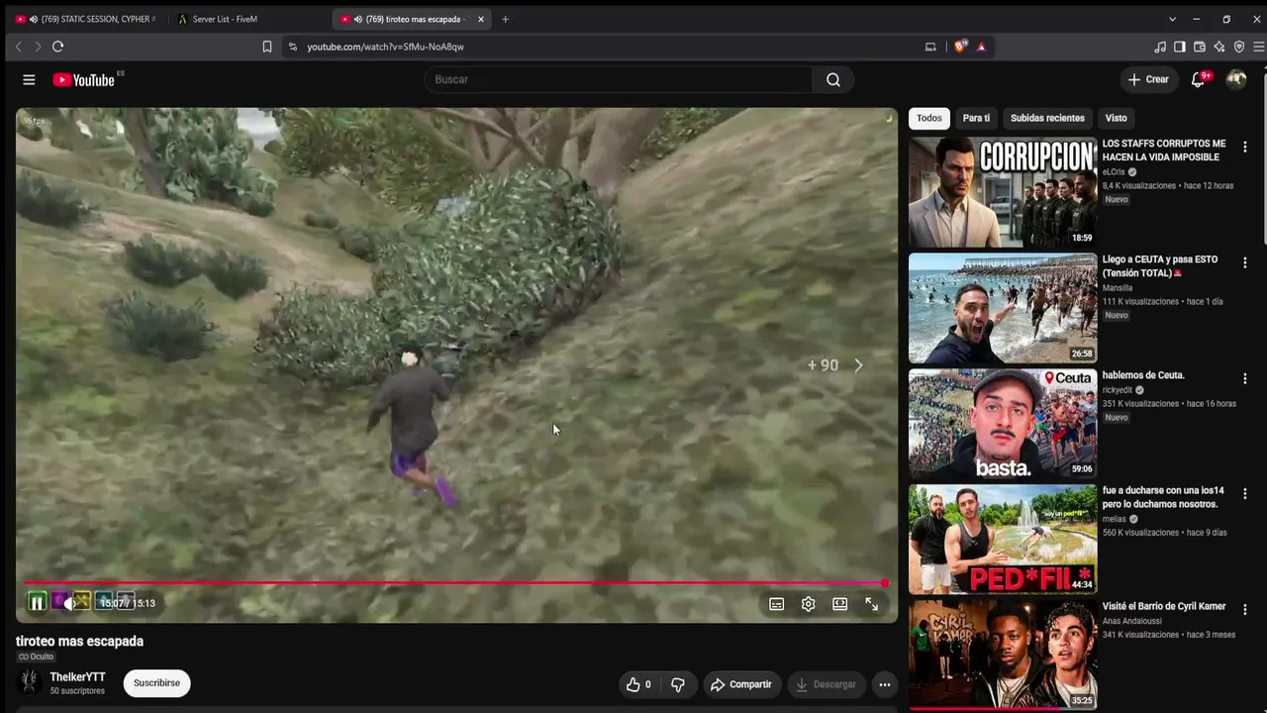The height and width of the screenshot is (713, 1267).
Task: Select the 'Visto' filter chip
Action: (x=1116, y=118)
